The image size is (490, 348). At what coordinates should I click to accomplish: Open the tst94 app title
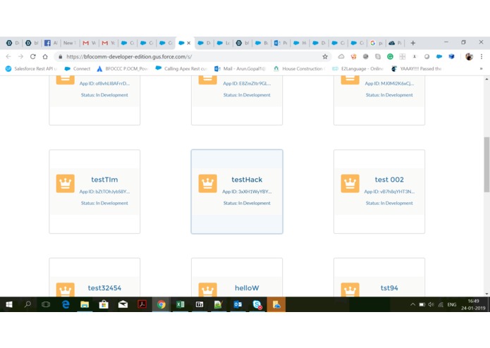(x=389, y=287)
